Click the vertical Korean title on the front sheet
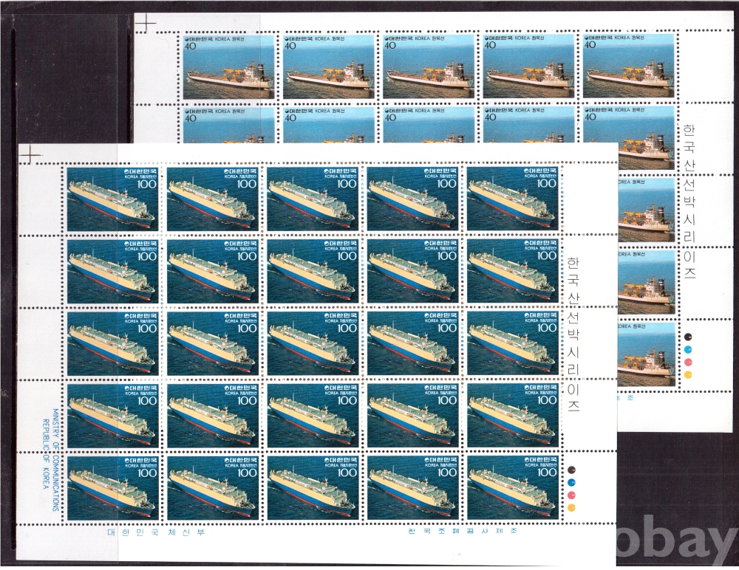739x570 pixels. tap(573, 334)
